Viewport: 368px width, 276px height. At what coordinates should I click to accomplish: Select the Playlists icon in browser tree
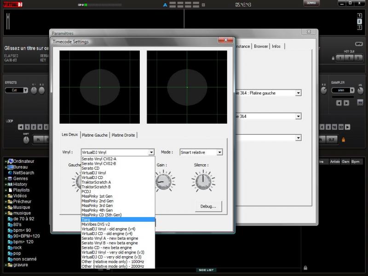click(x=10, y=190)
